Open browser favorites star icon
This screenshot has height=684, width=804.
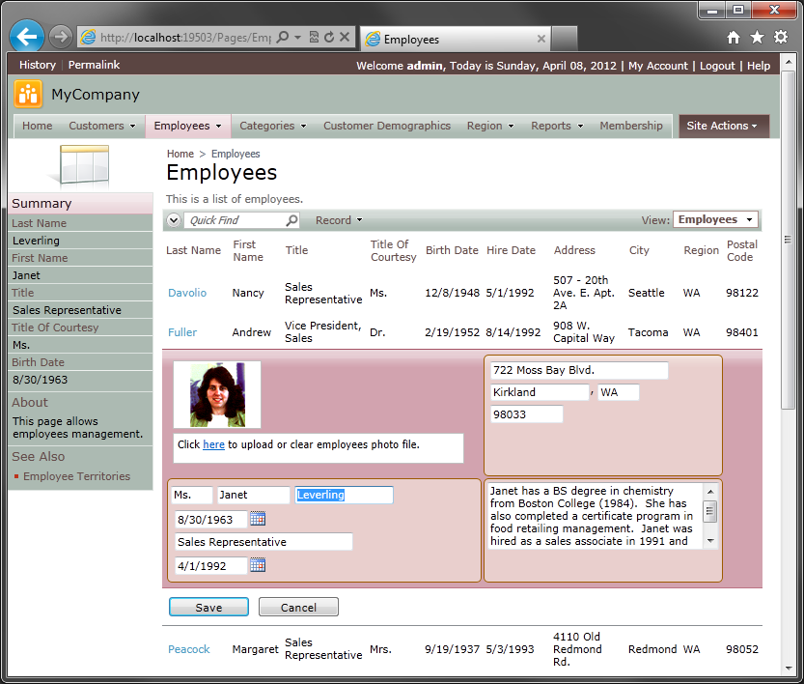coord(757,38)
